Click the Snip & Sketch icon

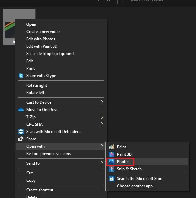112,169
